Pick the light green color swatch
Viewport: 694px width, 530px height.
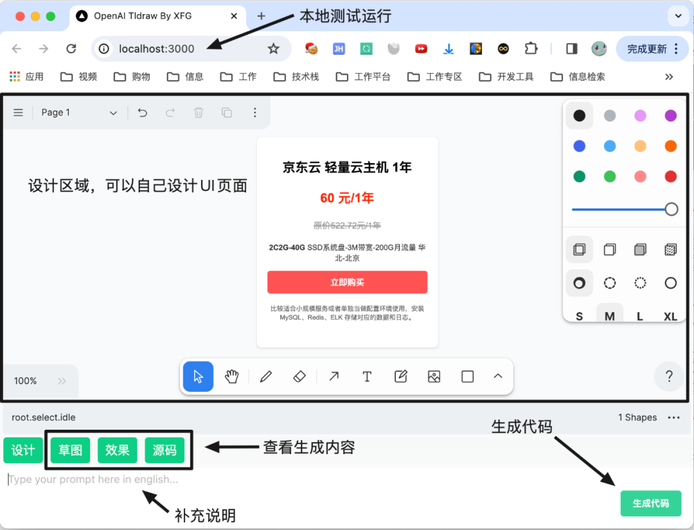(610, 177)
